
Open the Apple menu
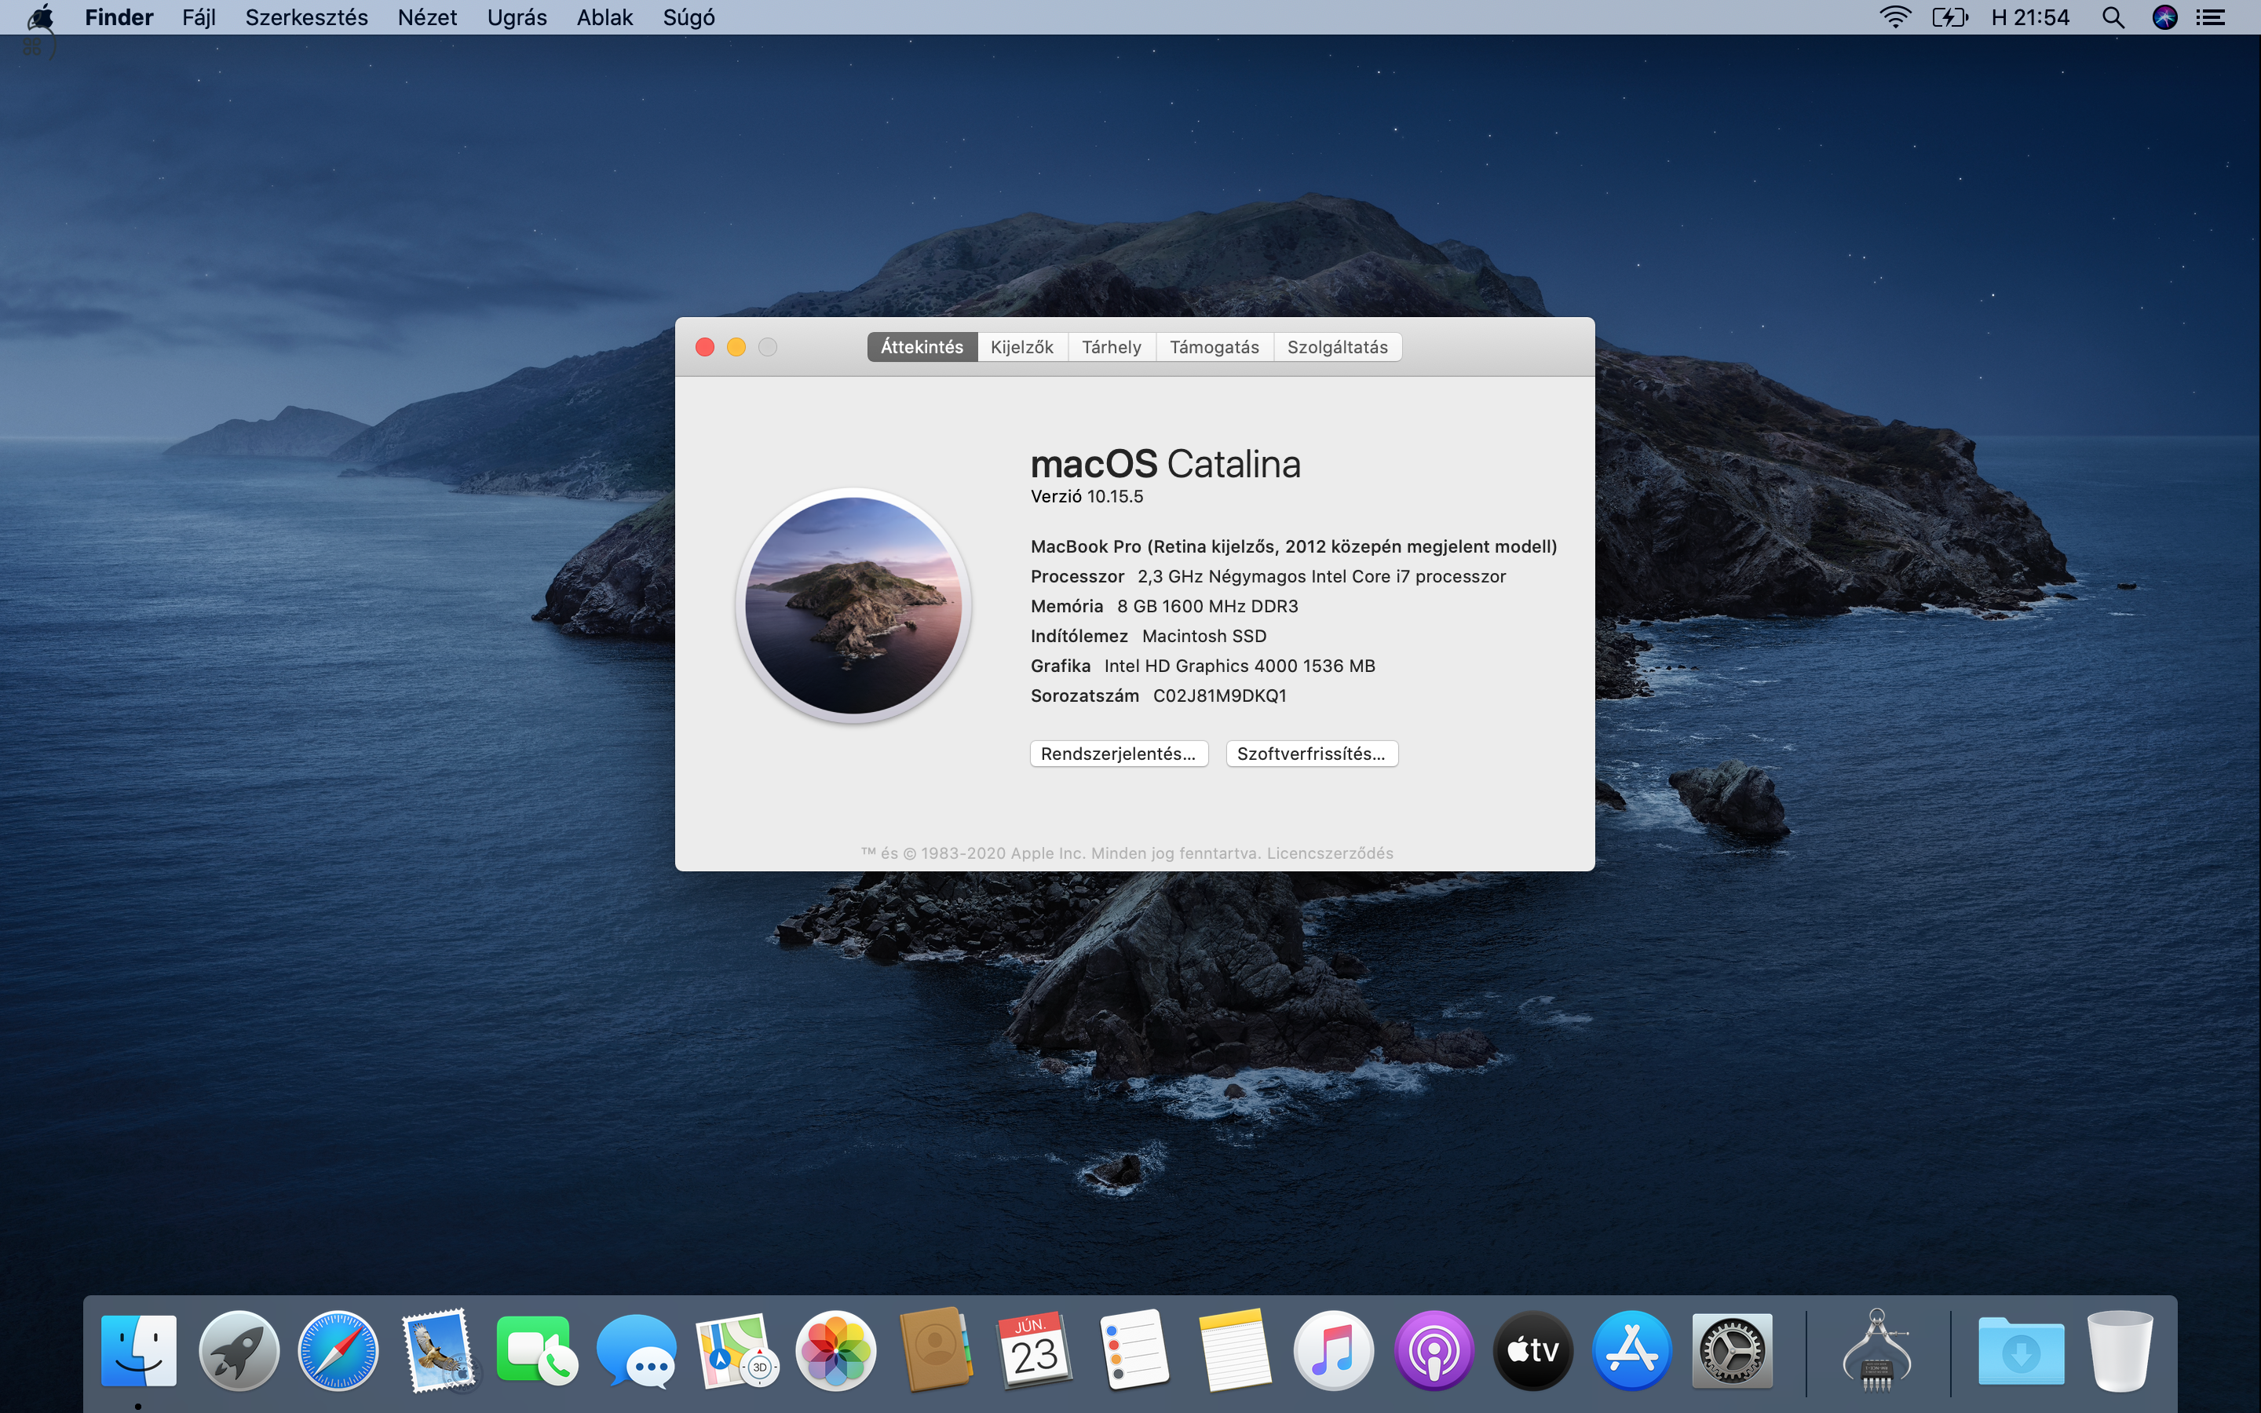click(x=40, y=16)
